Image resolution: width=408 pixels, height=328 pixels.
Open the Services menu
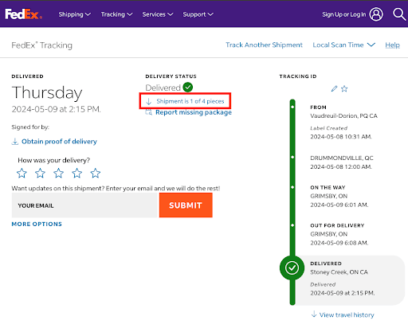[x=158, y=14]
